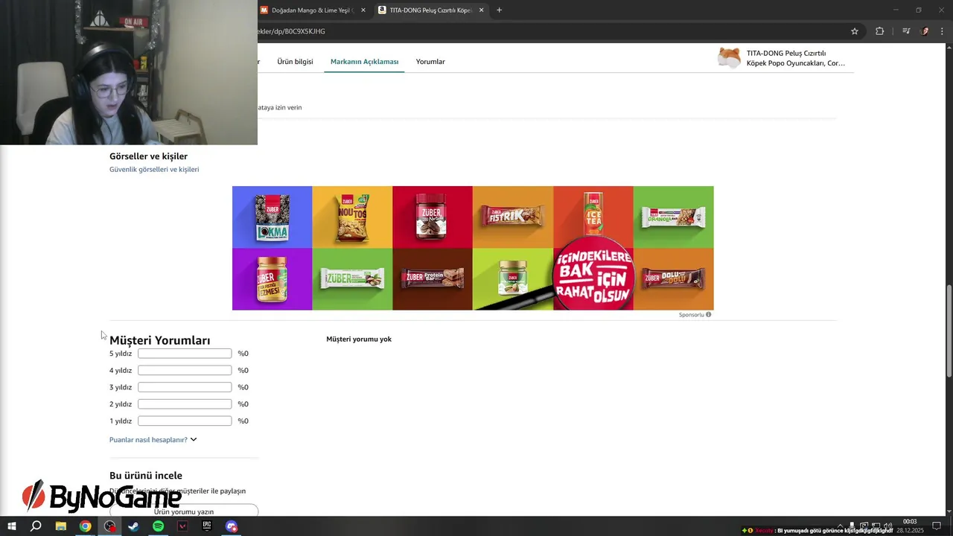This screenshot has height=536, width=953.
Task: Show hidden system tray icons
Action: 841,526
